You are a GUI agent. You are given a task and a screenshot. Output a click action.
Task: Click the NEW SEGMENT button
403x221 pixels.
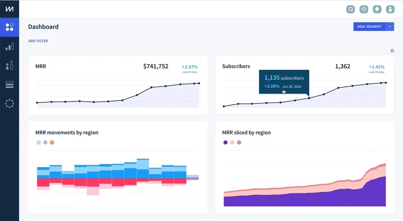369,27
